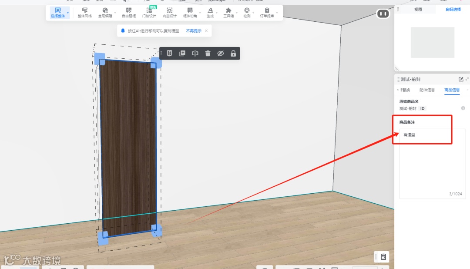
Task: Click the 不再提示 link
Action: click(x=194, y=31)
